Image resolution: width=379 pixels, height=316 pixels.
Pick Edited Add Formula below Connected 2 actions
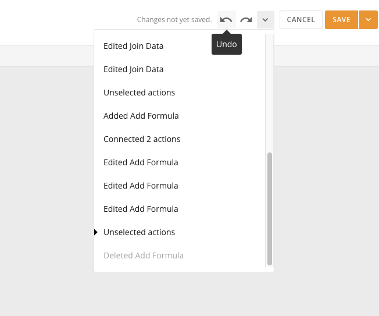tap(141, 162)
